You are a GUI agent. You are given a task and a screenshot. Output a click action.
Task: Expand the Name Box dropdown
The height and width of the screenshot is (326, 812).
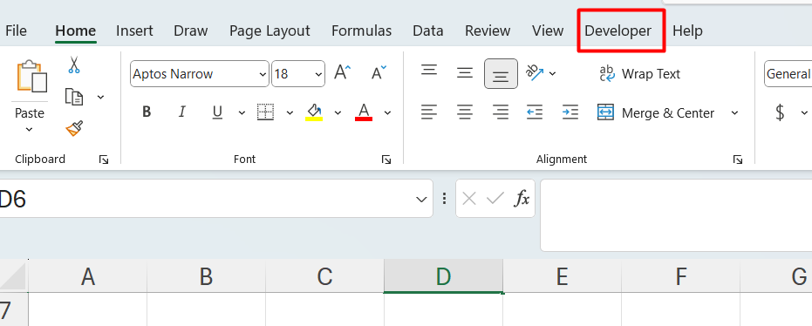pyautogui.click(x=422, y=199)
